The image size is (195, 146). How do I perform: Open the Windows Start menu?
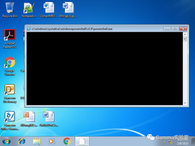coord(7,141)
